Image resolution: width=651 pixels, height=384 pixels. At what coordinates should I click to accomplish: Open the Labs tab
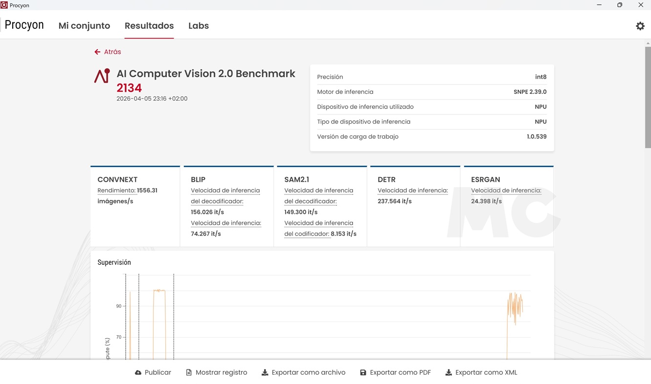click(198, 26)
